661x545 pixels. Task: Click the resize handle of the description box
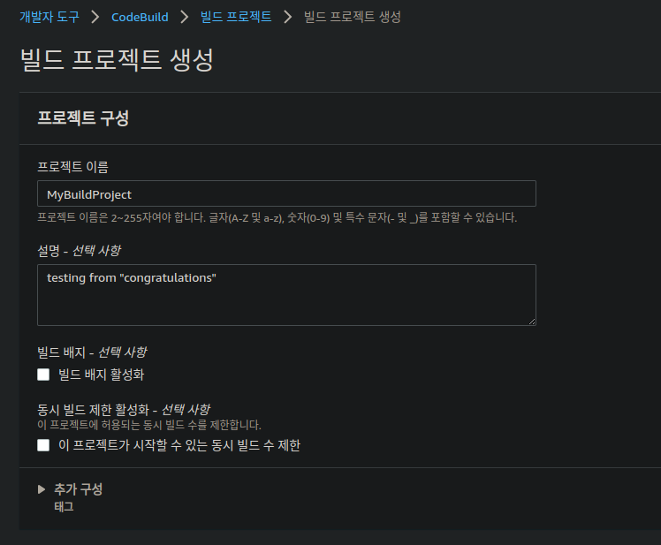point(532,322)
